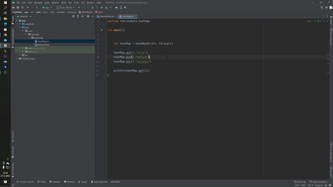Click the HashMap.kt breadcrumb in navigation bar
Image resolution: width=333 pixels, height=187 pixels.
[x=85, y=12]
